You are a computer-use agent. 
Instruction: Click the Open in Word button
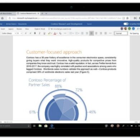39,29
